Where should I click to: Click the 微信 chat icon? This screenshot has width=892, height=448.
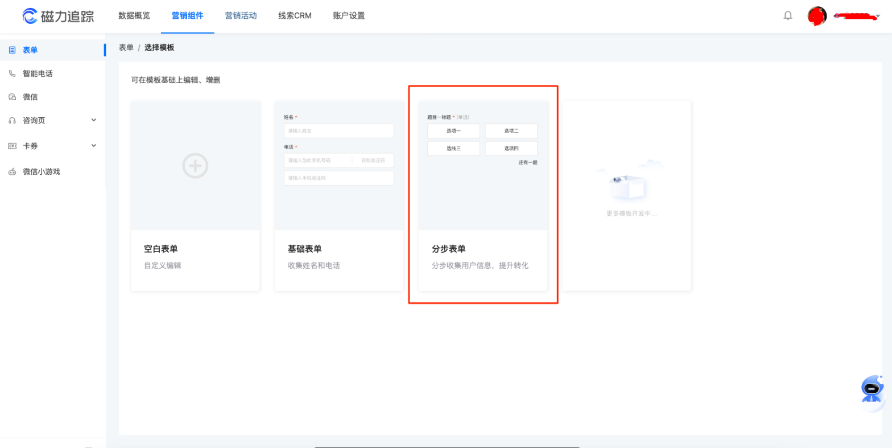point(12,97)
